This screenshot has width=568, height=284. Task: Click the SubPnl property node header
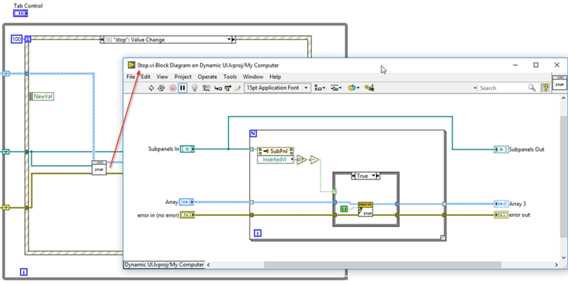pyautogui.click(x=276, y=151)
